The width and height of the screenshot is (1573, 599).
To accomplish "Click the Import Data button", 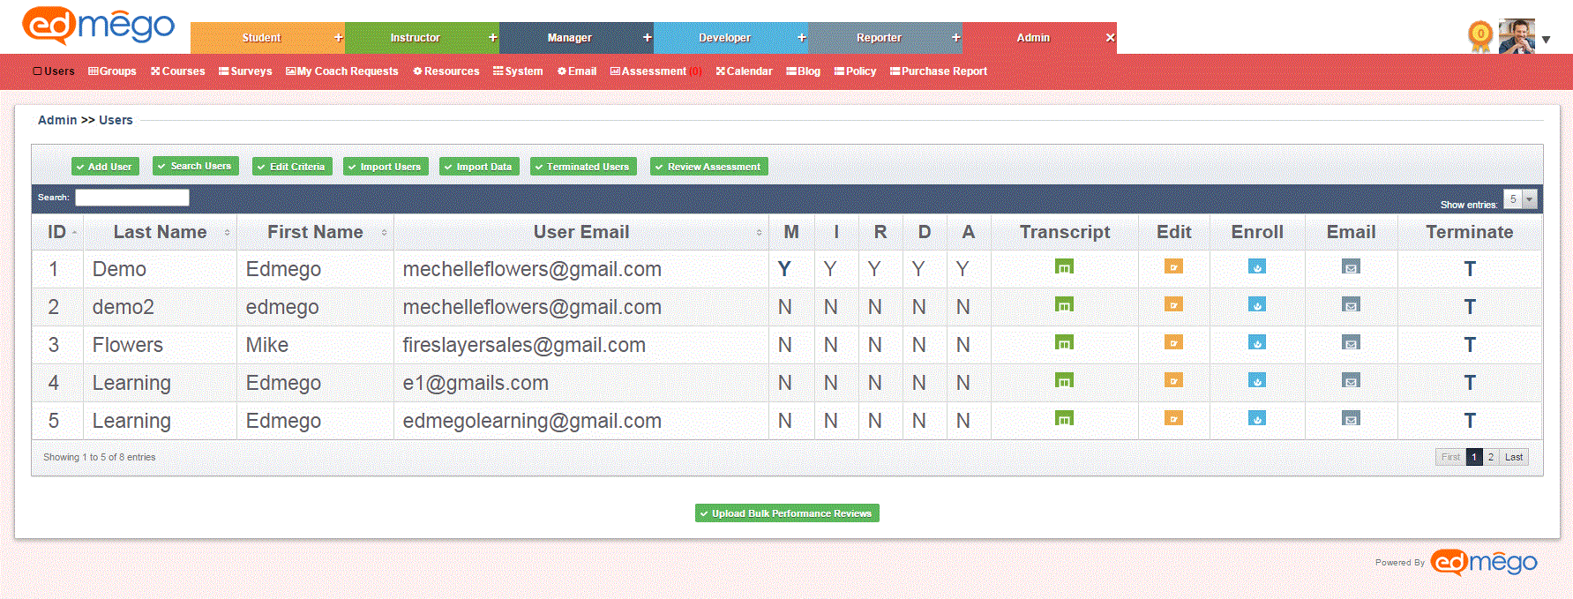I will 479,167.
